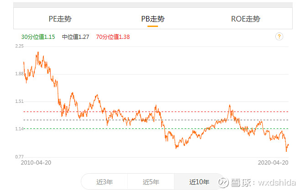Viewport: 305px width, 192px height.
Task: Click the red 70分位值1.38 legend label
Action: click(x=113, y=37)
